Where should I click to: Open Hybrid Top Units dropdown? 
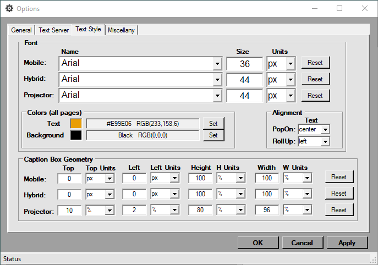point(109,195)
